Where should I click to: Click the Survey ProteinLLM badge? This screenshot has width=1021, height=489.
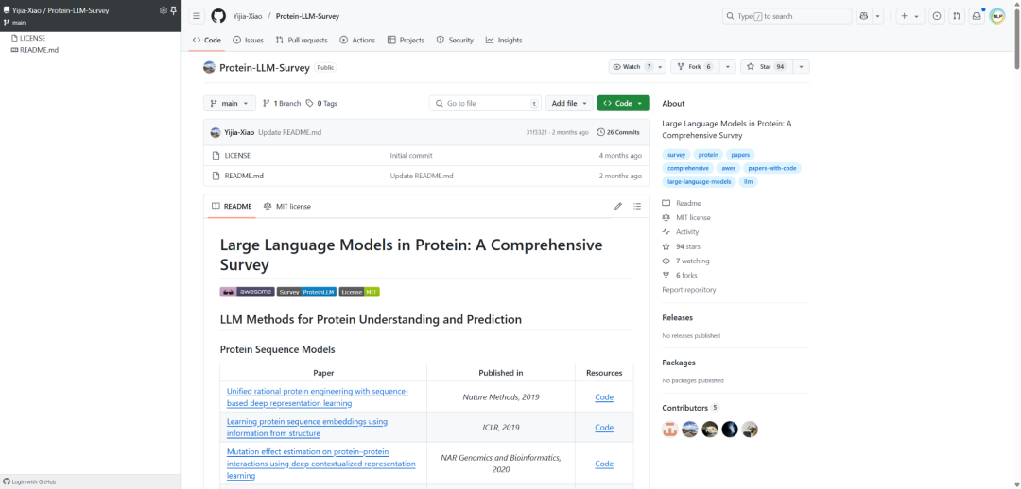point(306,292)
